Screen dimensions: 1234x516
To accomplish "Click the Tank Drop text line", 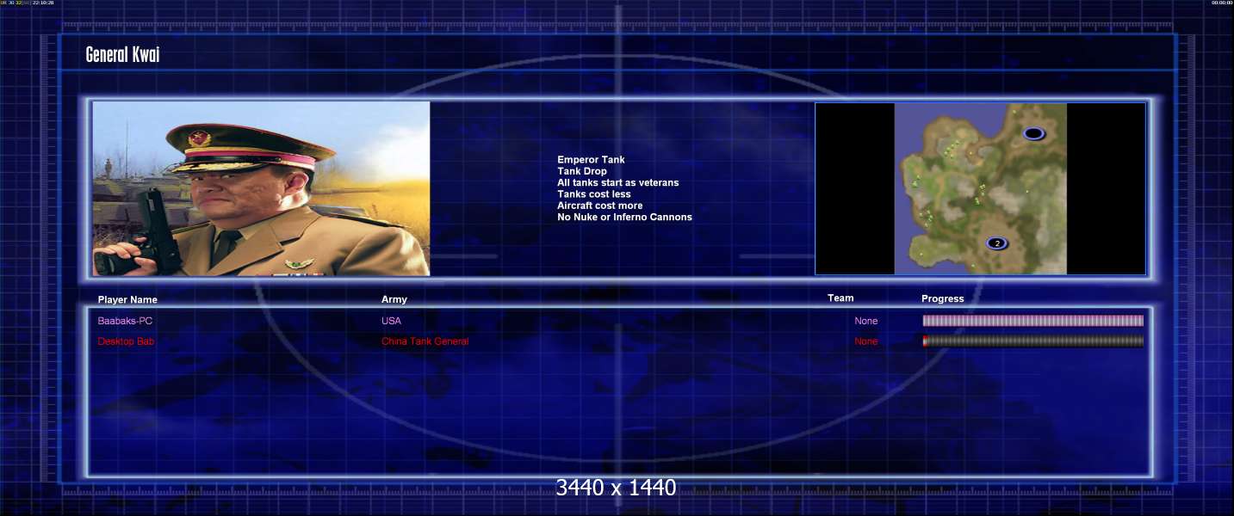I will (x=582, y=171).
